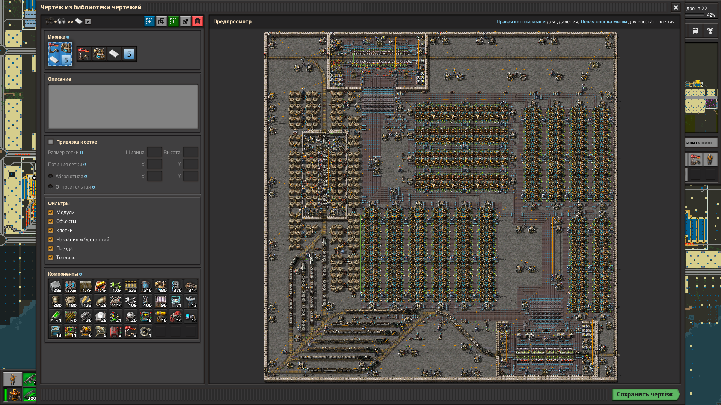Image resolution: width=721 pixels, height=405 pixels.
Task: Click the info icon next to Иконка
Action: click(x=68, y=37)
